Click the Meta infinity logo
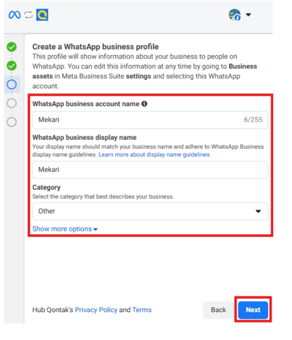The height and width of the screenshot is (340, 292). pos(15,15)
